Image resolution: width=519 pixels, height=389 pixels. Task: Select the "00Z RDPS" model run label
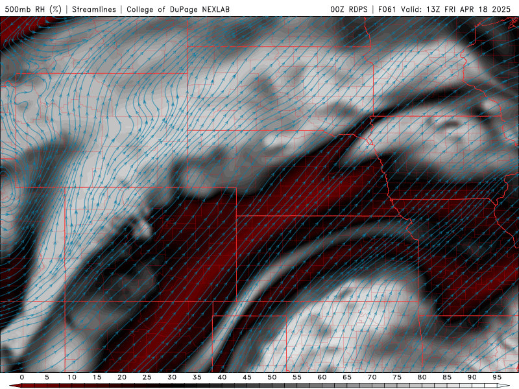(349, 9)
